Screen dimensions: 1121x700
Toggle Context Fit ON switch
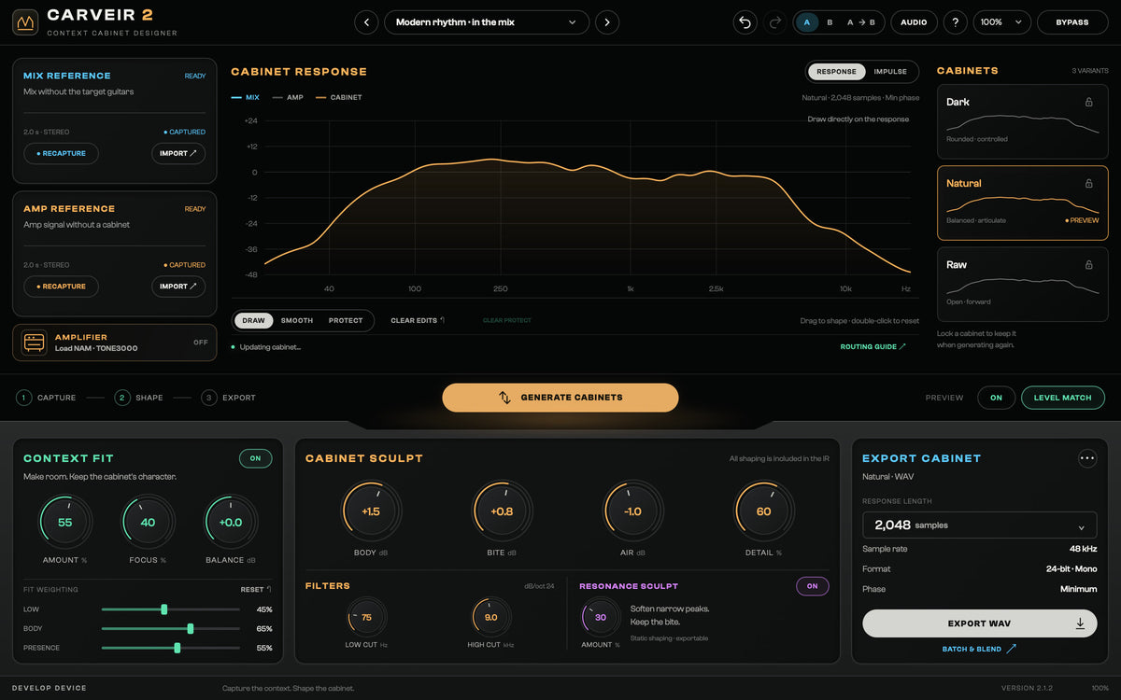click(x=256, y=458)
